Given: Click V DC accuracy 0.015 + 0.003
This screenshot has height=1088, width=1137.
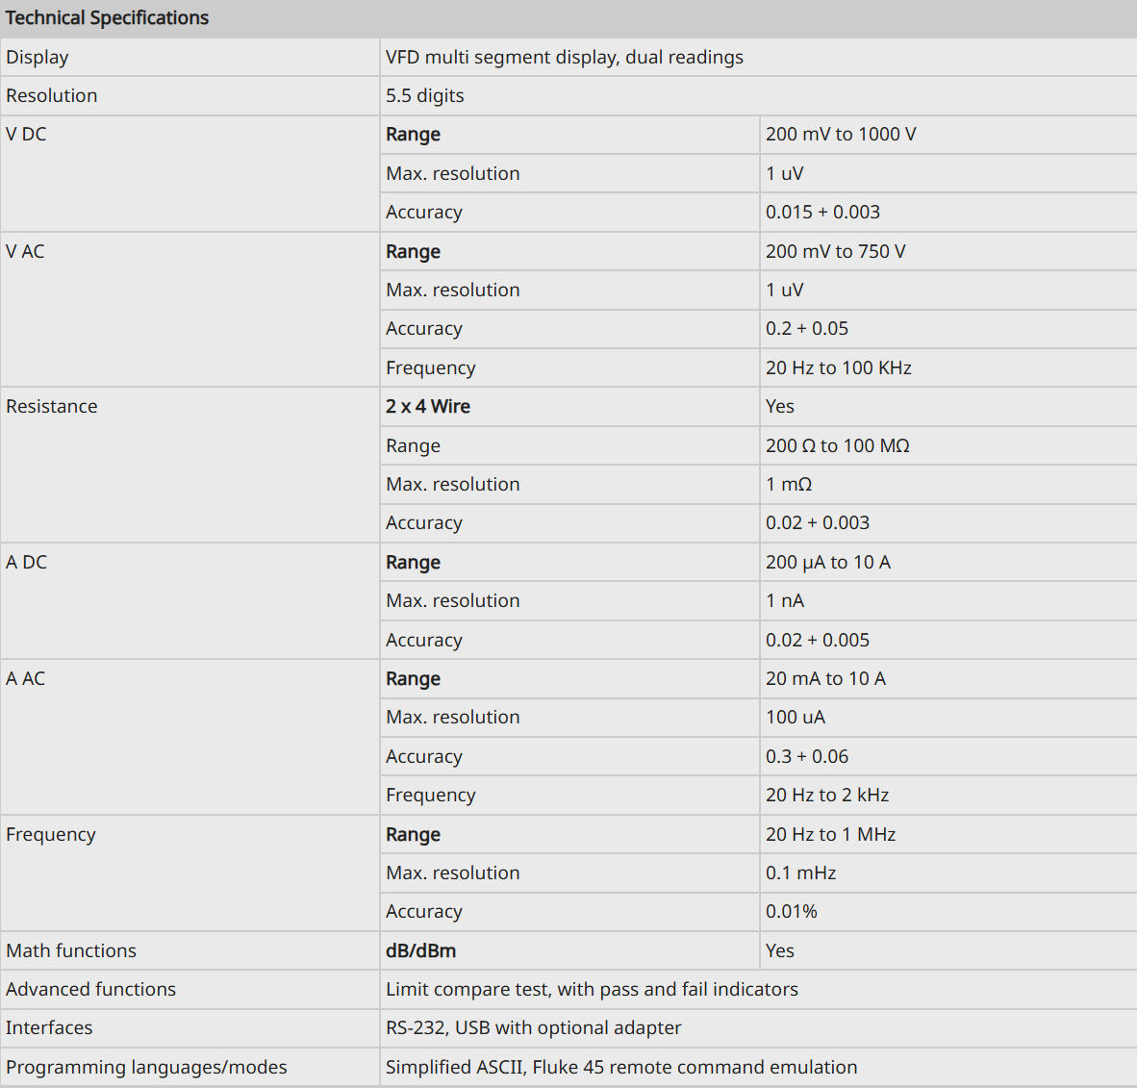Looking at the screenshot, I should point(822,212).
